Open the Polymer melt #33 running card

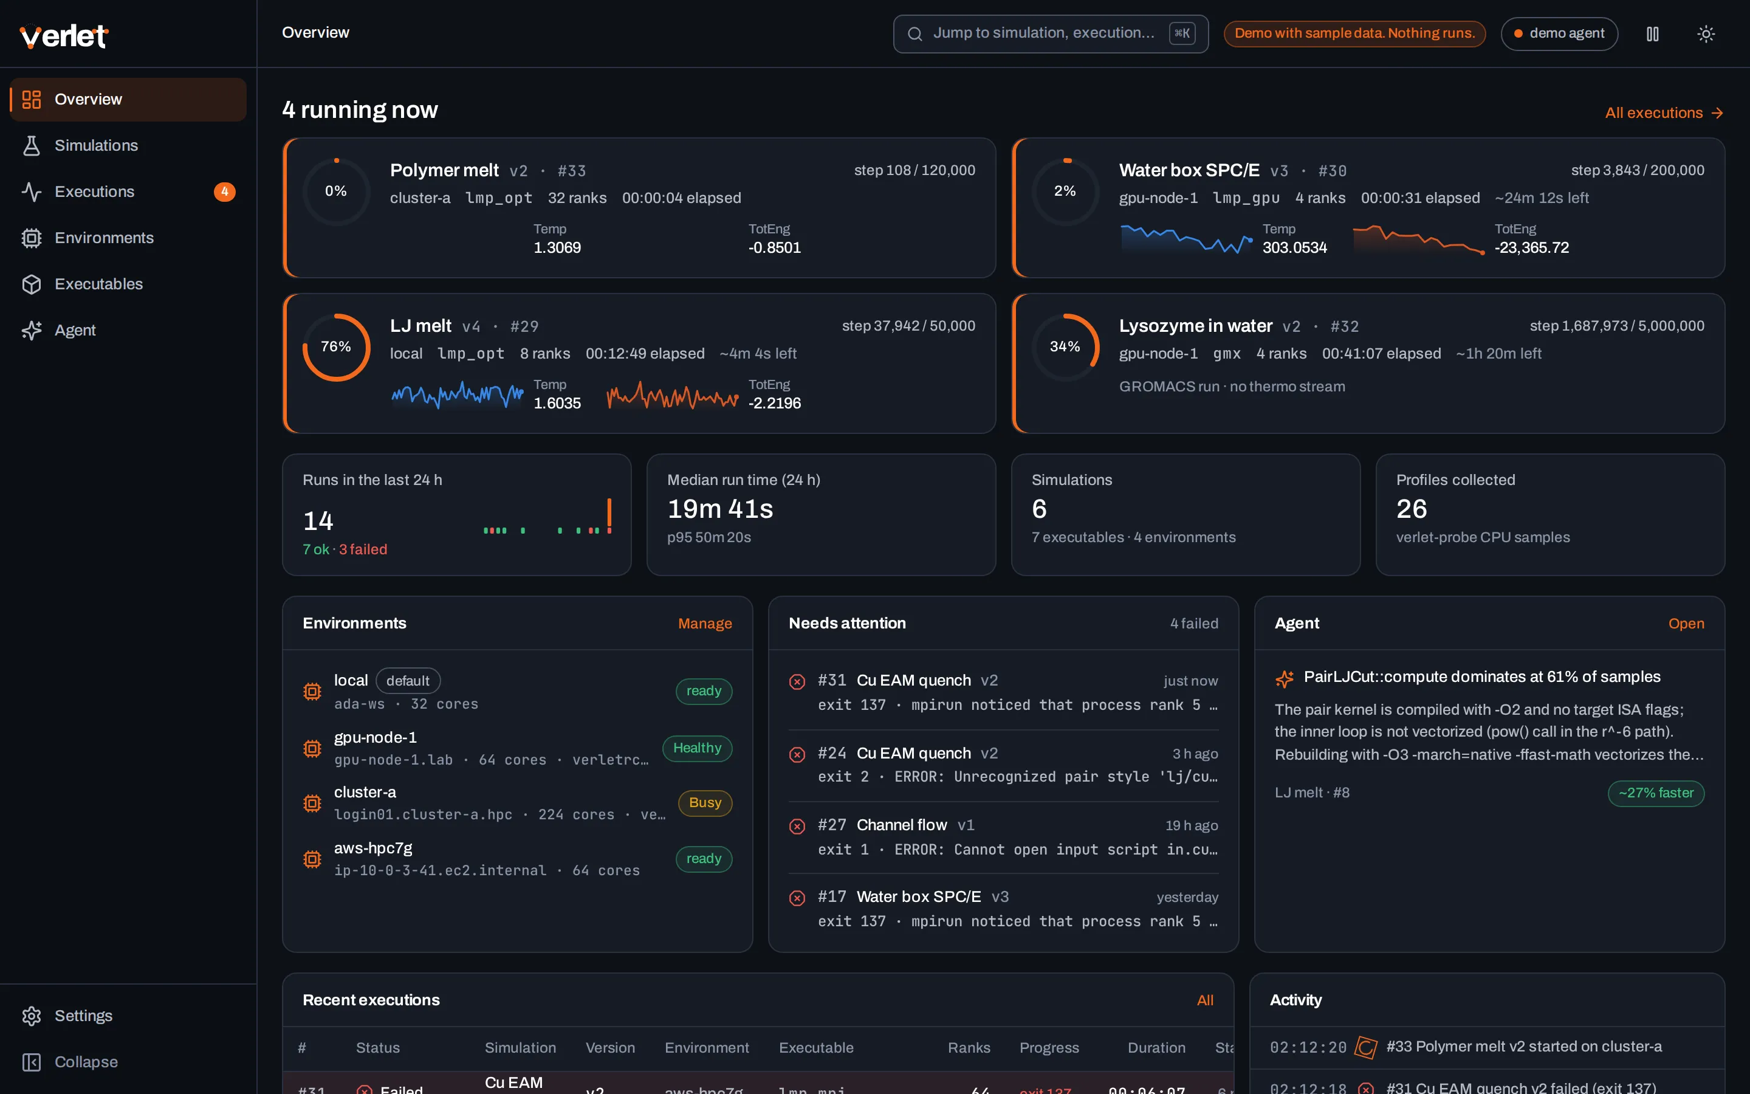point(639,208)
